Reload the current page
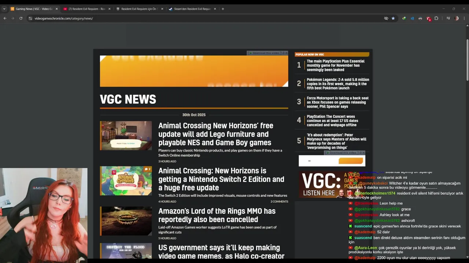 coord(21,18)
